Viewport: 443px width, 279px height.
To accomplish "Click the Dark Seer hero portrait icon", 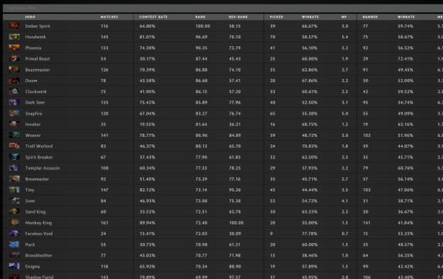I will click(x=14, y=102).
